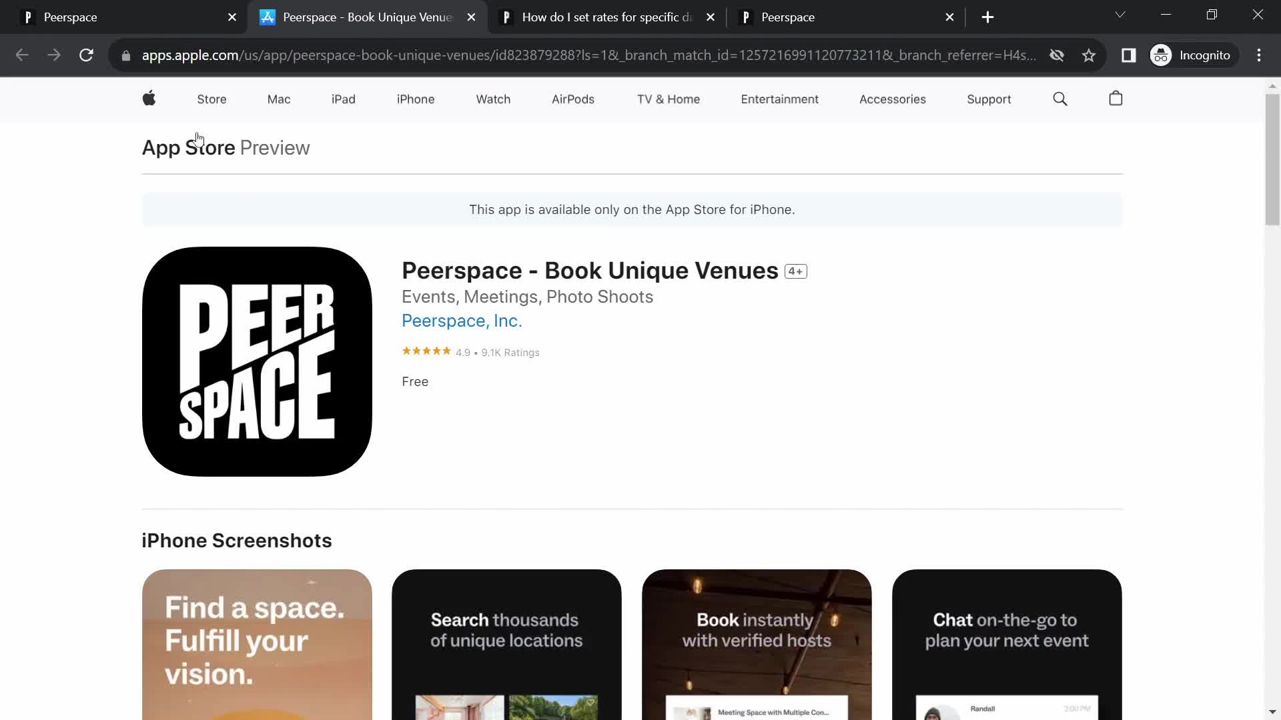Click the Peerspace app icon
1281x720 pixels.
(x=256, y=361)
